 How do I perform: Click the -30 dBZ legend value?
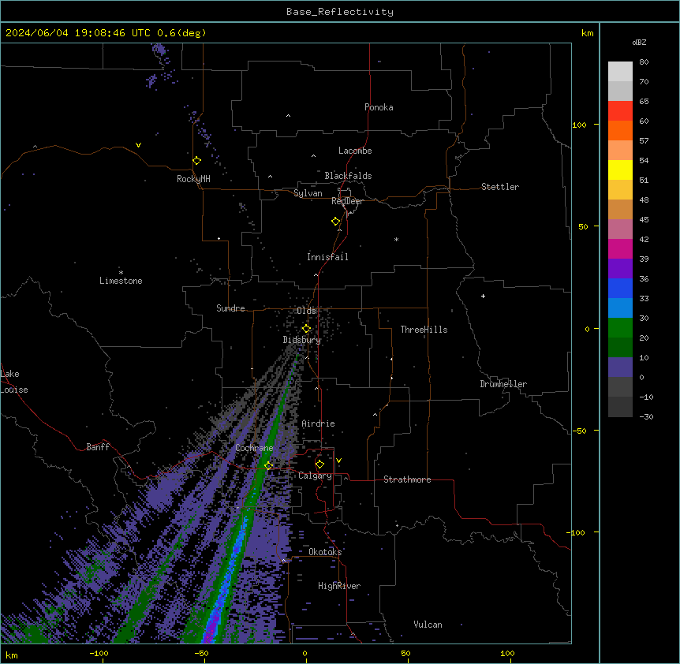click(x=646, y=416)
